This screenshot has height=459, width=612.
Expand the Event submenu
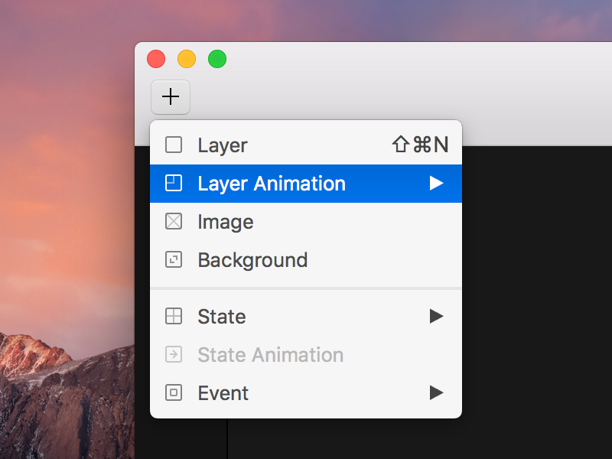pyautogui.click(x=436, y=393)
